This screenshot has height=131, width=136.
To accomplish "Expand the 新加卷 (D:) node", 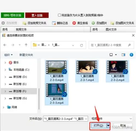I will [5, 77].
